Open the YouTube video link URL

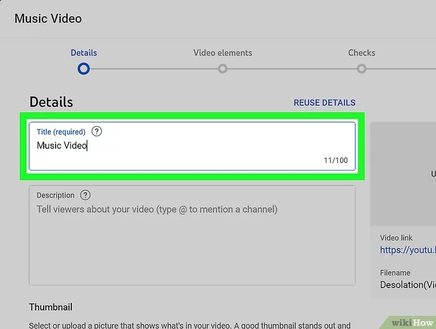click(407, 251)
